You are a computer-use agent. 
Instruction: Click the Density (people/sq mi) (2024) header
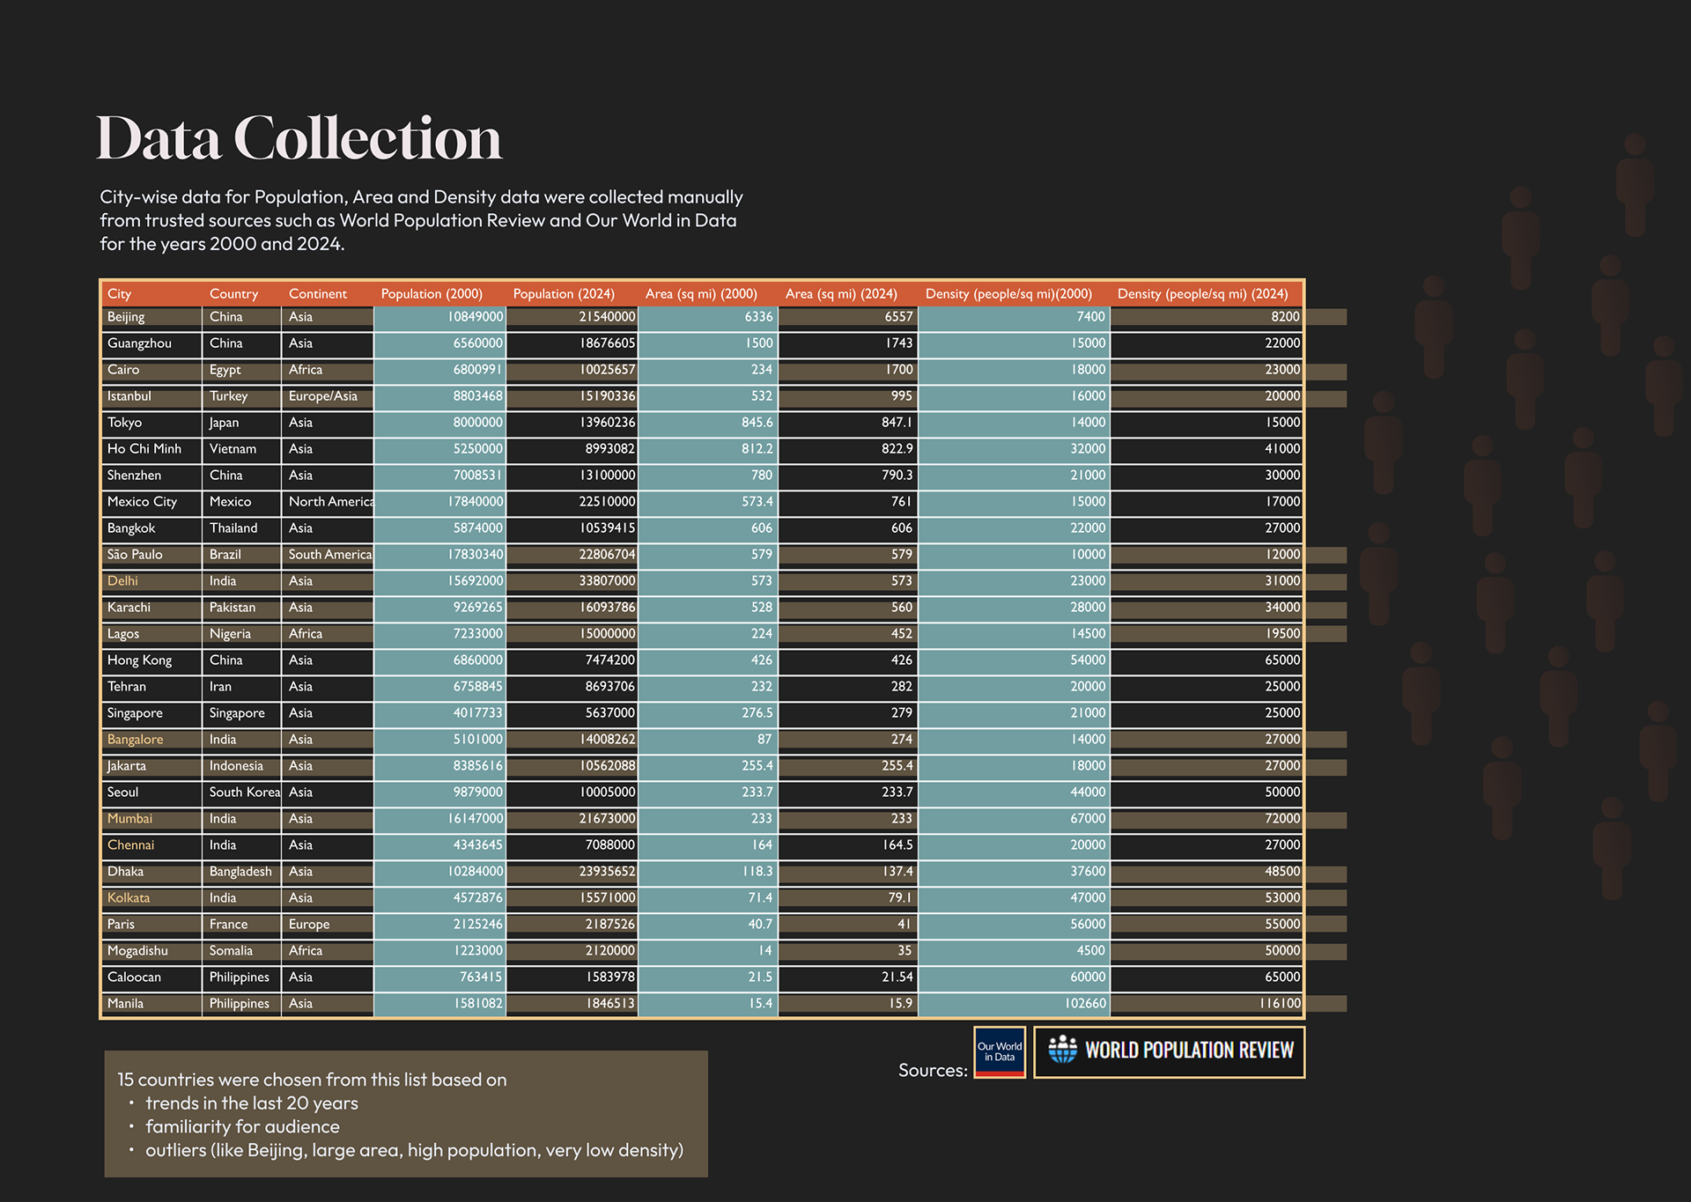coord(1202,294)
